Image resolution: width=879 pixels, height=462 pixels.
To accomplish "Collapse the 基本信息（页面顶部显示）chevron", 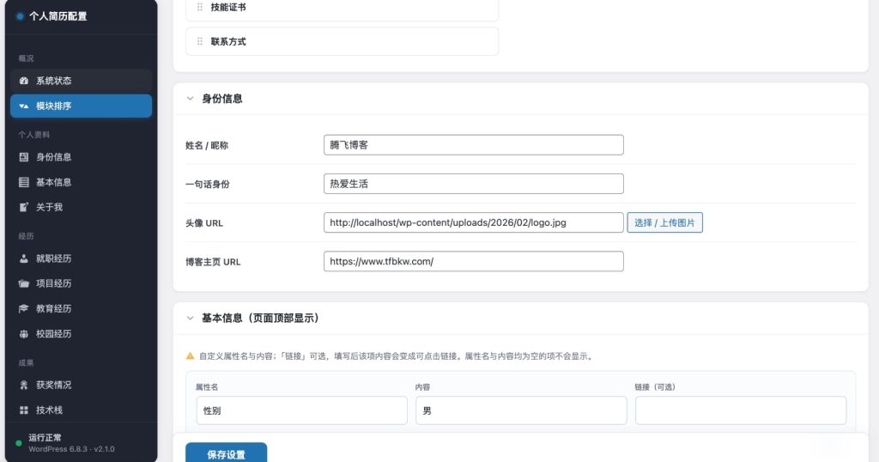I will pyautogui.click(x=190, y=318).
